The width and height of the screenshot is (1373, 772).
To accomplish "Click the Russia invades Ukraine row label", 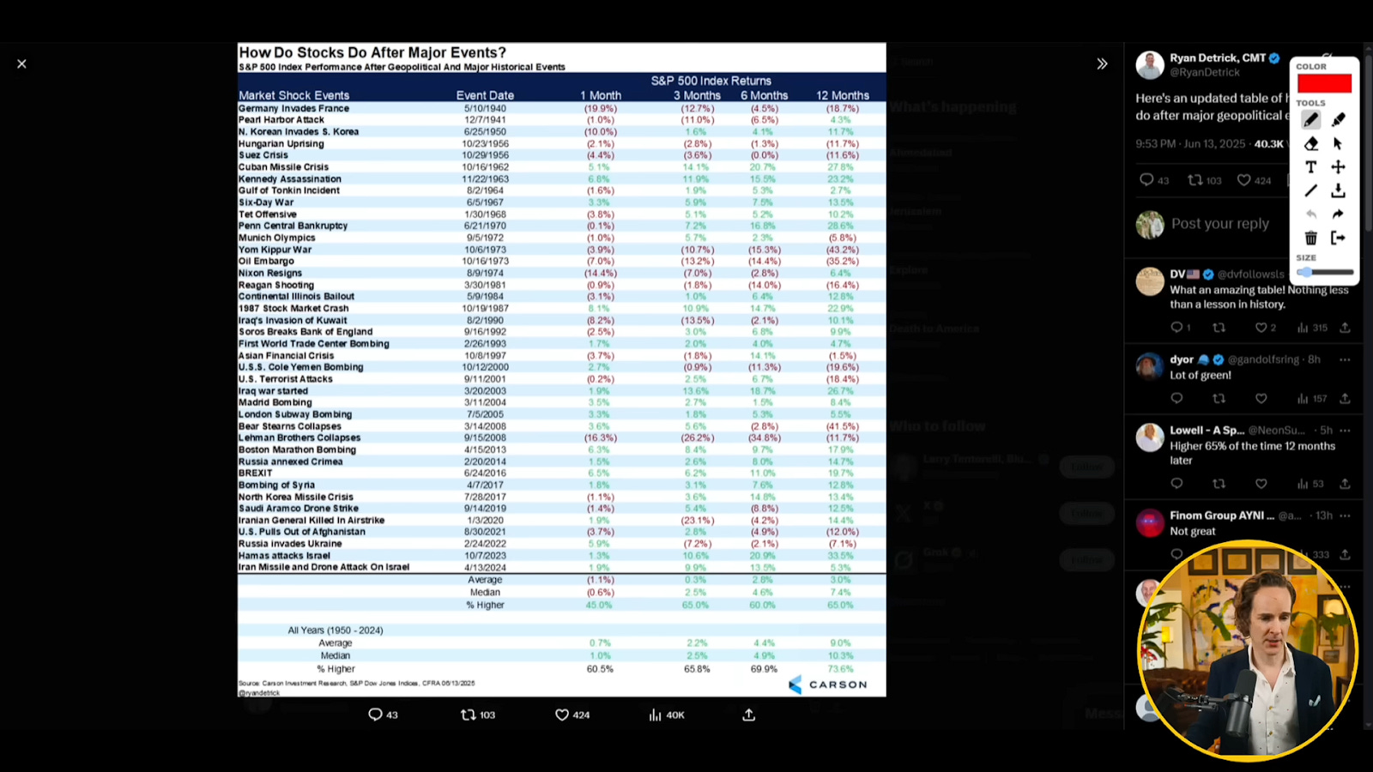I will [290, 544].
